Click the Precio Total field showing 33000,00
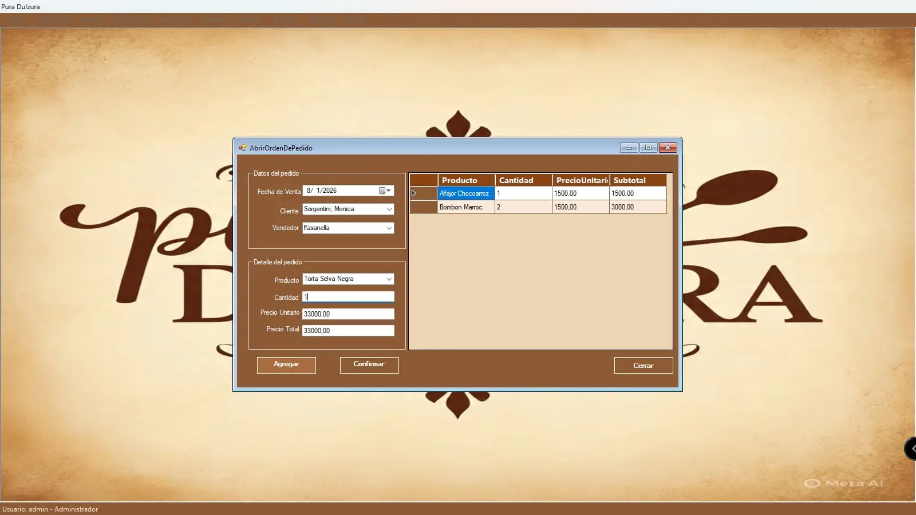Image resolution: width=916 pixels, height=515 pixels. [348, 330]
